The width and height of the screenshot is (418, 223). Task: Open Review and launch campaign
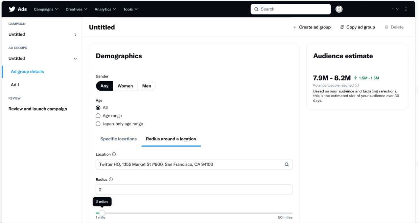(38, 109)
